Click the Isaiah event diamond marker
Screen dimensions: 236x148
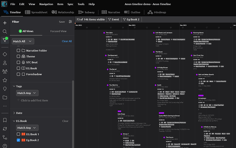(x=156, y=85)
